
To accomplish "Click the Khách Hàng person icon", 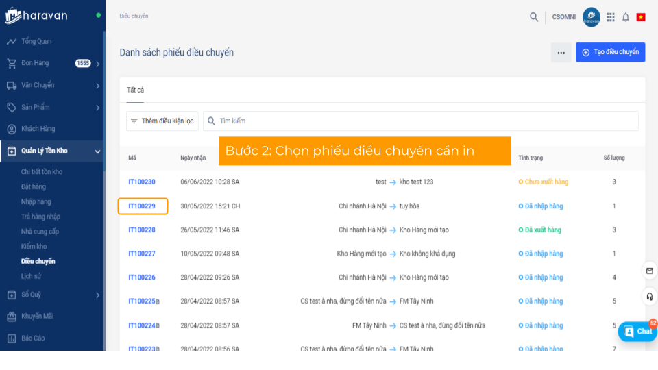I will pyautogui.click(x=12, y=129).
